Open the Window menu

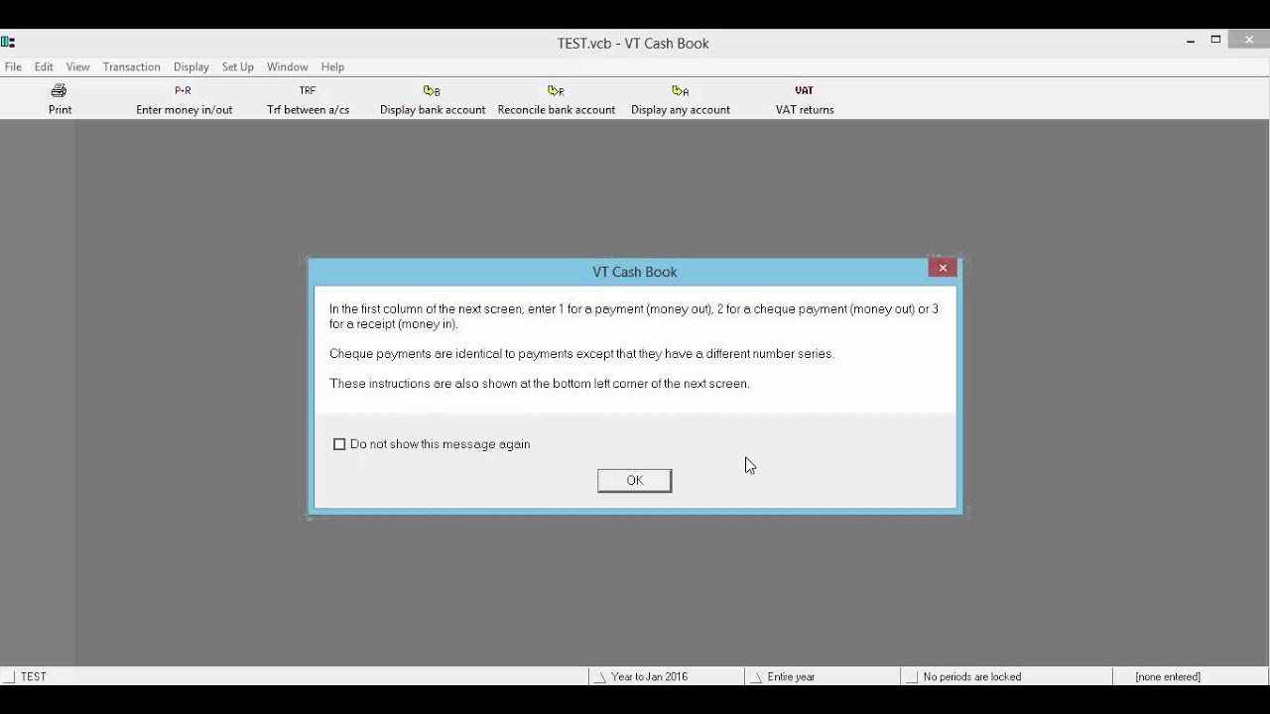click(x=287, y=66)
